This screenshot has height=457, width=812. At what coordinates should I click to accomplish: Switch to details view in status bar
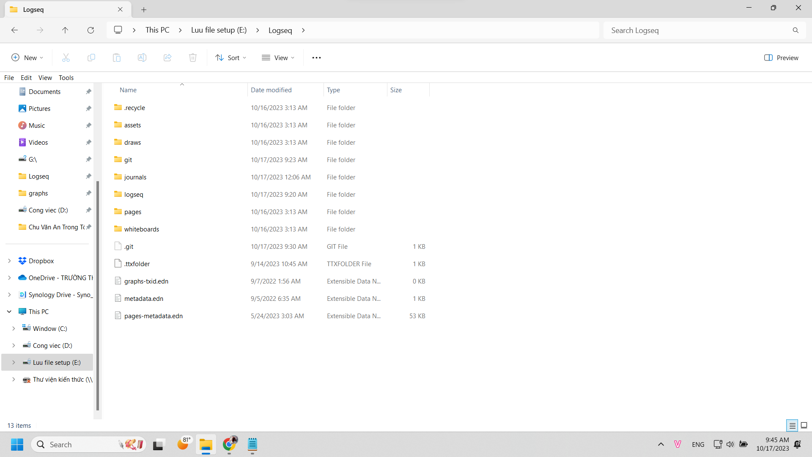click(792, 425)
